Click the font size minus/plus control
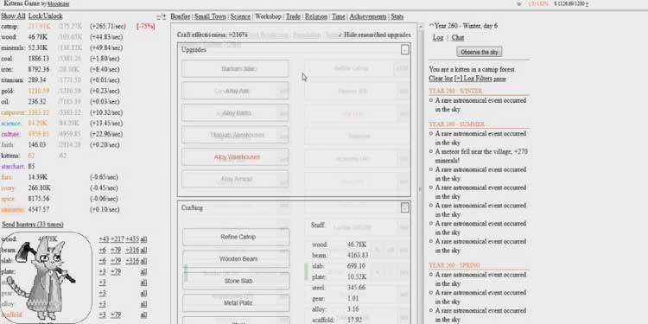Viewport: 648px width, 324px height. pyautogui.click(x=162, y=17)
